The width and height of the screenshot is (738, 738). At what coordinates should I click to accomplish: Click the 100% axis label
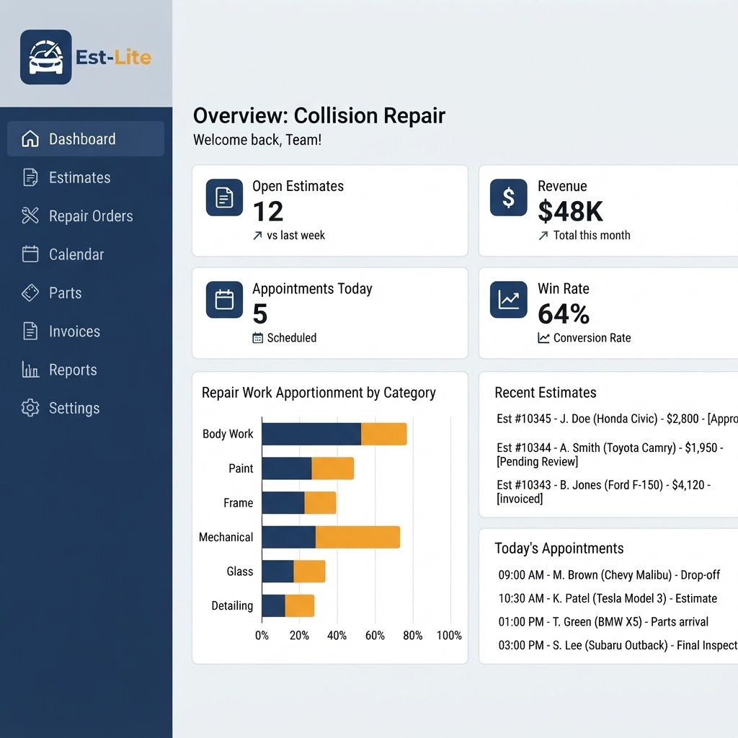pyautogui.click(x=449, y=636)
